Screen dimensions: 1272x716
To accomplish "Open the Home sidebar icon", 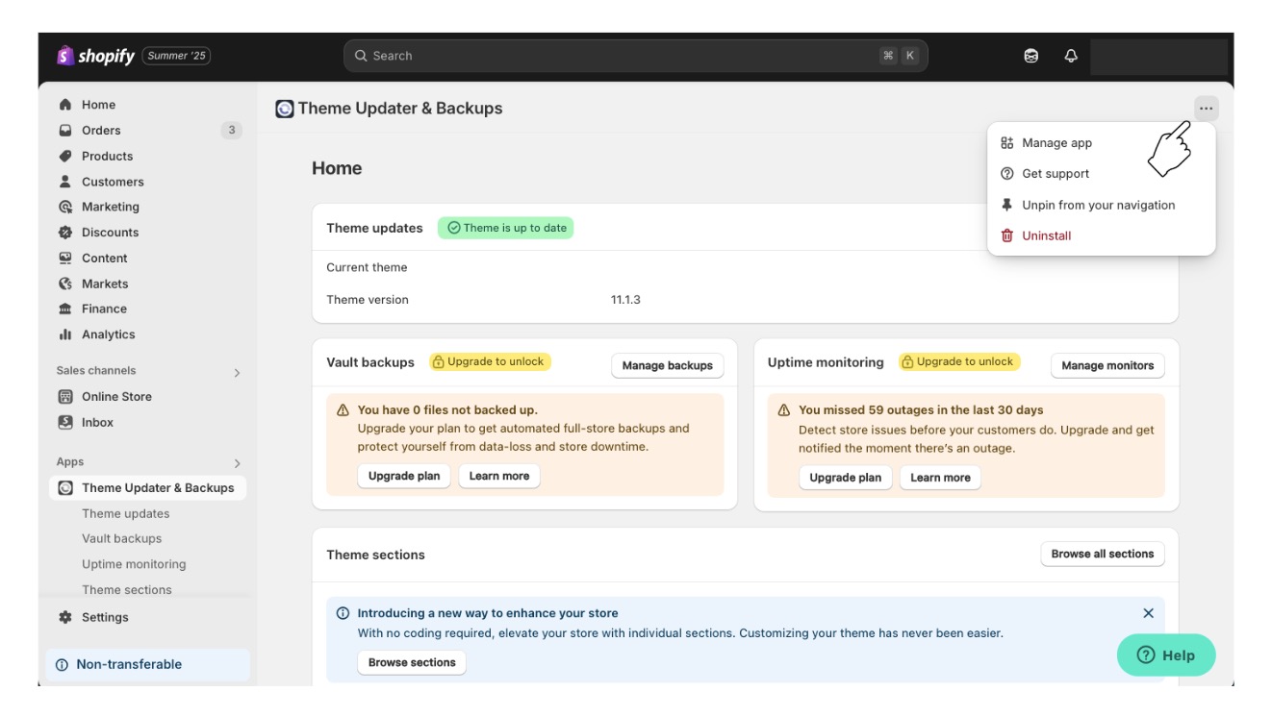I will (x=65, y=105).
